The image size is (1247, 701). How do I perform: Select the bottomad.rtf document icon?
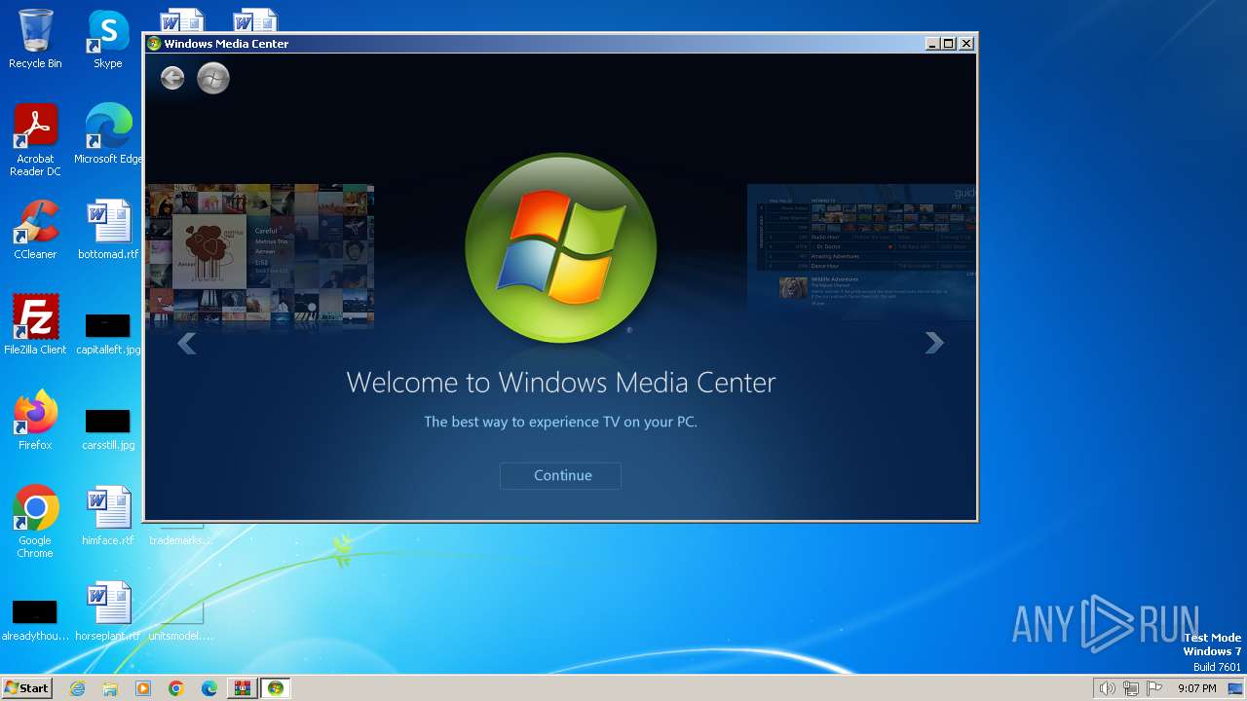[x=108, y=230]
